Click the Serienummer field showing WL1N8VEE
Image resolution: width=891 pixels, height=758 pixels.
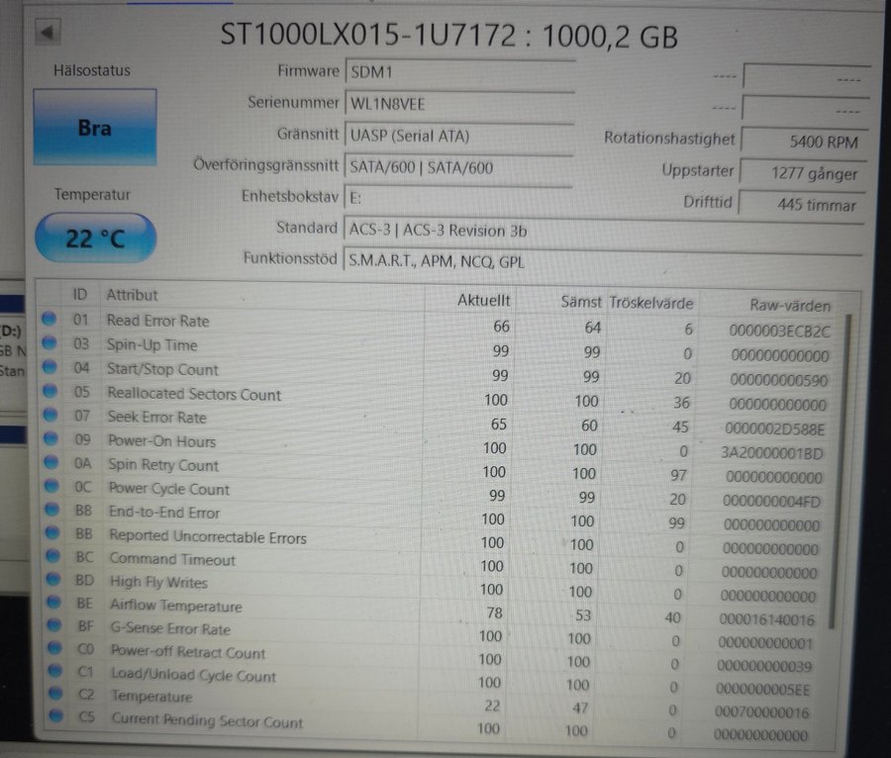click(x=459, y=103)
